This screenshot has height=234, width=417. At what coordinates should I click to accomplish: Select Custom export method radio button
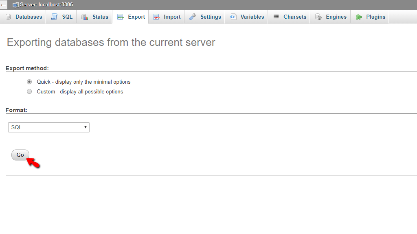click(x=29, y=91)
